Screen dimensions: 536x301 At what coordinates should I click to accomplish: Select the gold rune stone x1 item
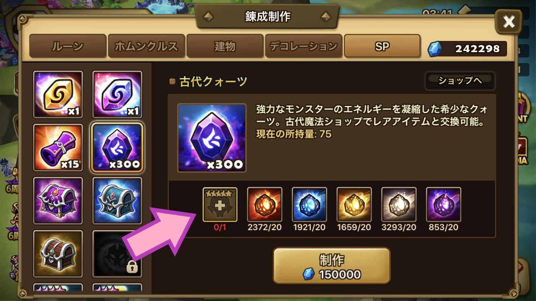point(58,94)
